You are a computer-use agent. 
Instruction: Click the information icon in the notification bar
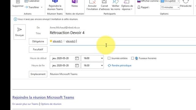pyautogui.click(x=15, y=19)
